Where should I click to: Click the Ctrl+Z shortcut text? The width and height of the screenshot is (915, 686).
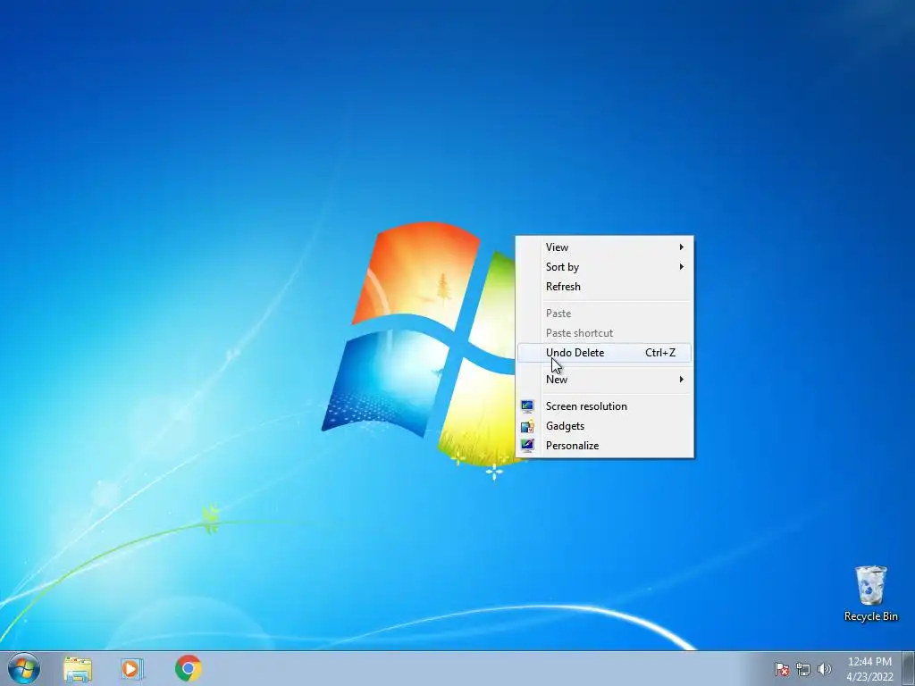click(x=660, y=352)
